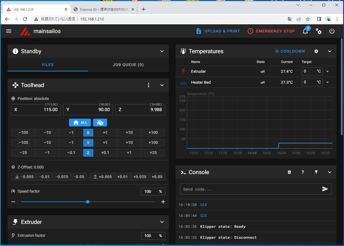Click the page vertical scrollbar
The width and height of the screenshot is (344, 246).
[341, 87]
